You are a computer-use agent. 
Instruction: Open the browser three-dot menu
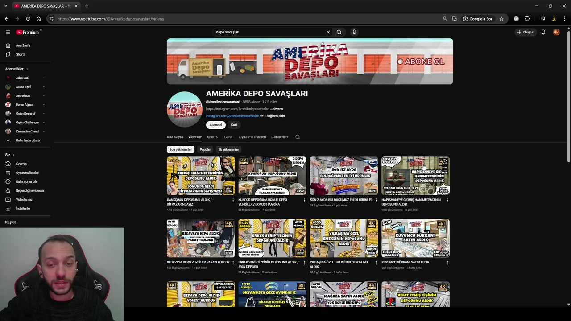(x=565, y=19)
